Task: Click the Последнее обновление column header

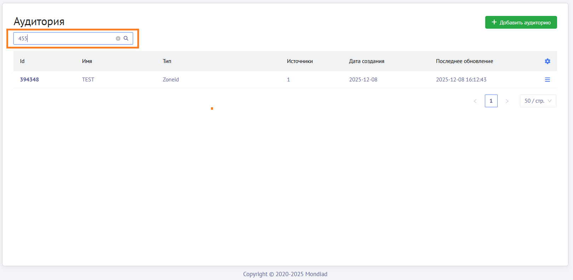Action: click(x=464, y=61)
